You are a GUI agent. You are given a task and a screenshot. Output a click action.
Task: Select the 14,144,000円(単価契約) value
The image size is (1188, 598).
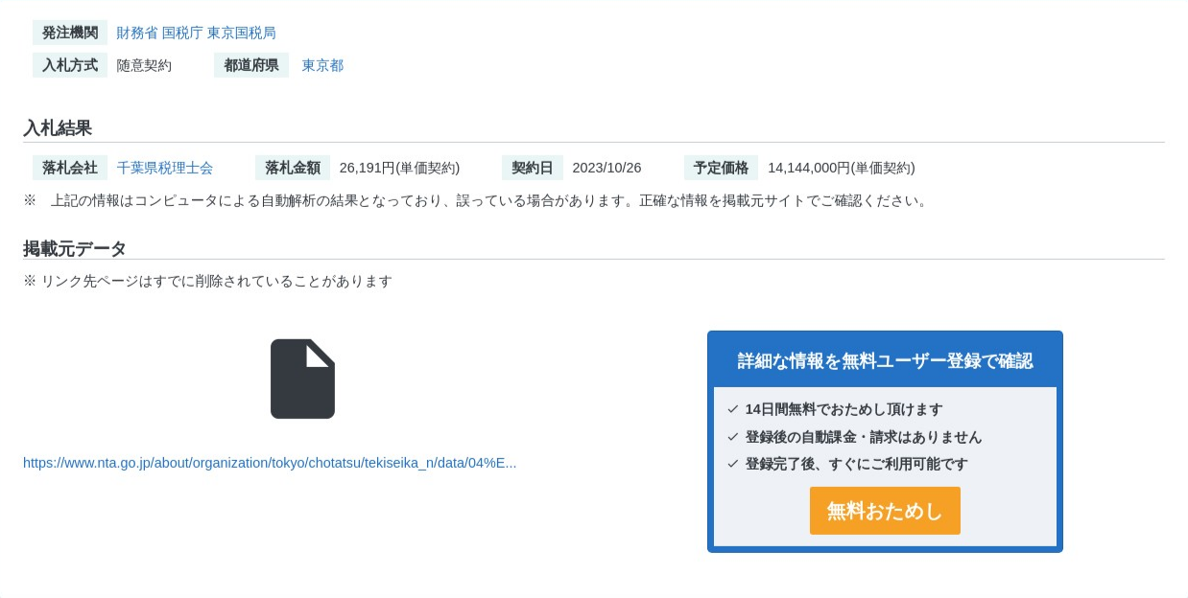(842, 168)
